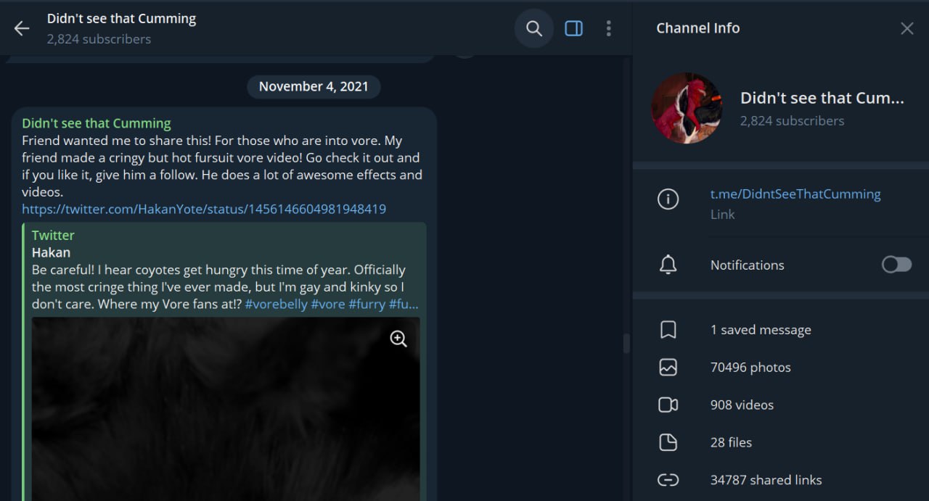The image size is (929, 501).
Task: Click 2,824 subscribers in Channel Info panel
Action: click(792, 121)
